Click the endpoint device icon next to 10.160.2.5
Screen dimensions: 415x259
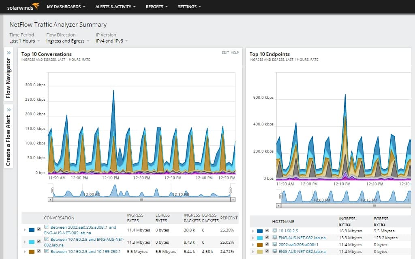click(x=275, y=231)
